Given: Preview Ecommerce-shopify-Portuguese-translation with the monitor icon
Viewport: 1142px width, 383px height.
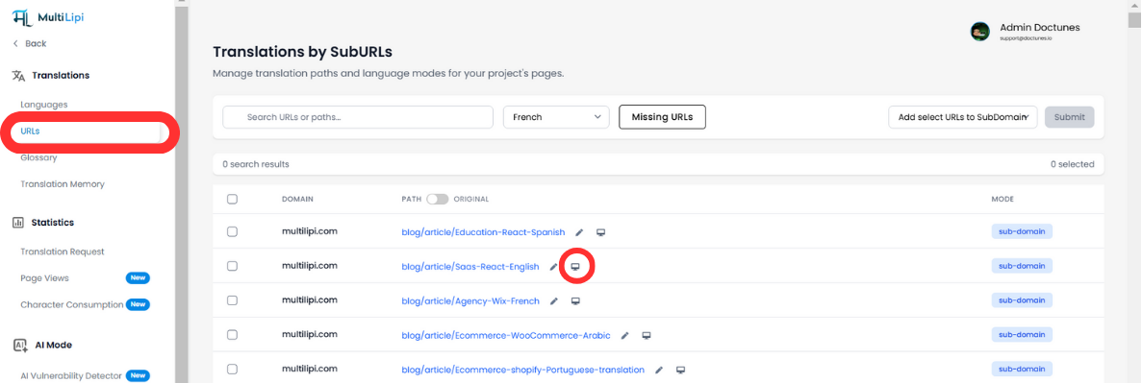Looking at the screenshot, I should (680, 370).
